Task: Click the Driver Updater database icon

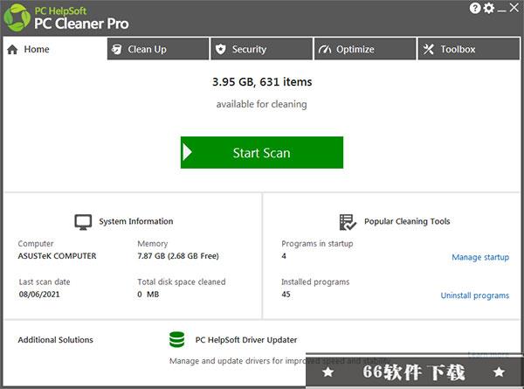Action: point(176,339)
